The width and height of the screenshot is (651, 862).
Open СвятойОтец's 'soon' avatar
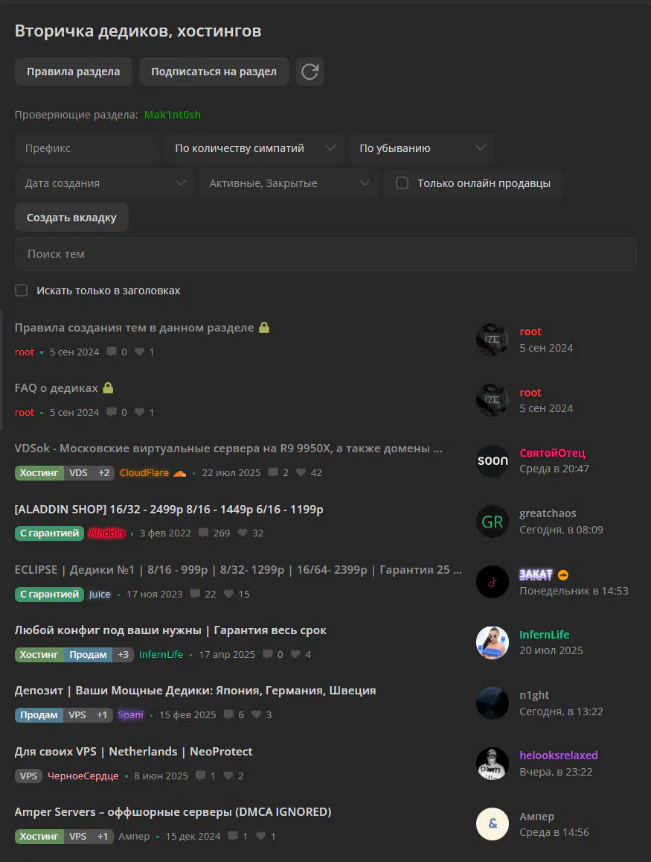[493, 460]
